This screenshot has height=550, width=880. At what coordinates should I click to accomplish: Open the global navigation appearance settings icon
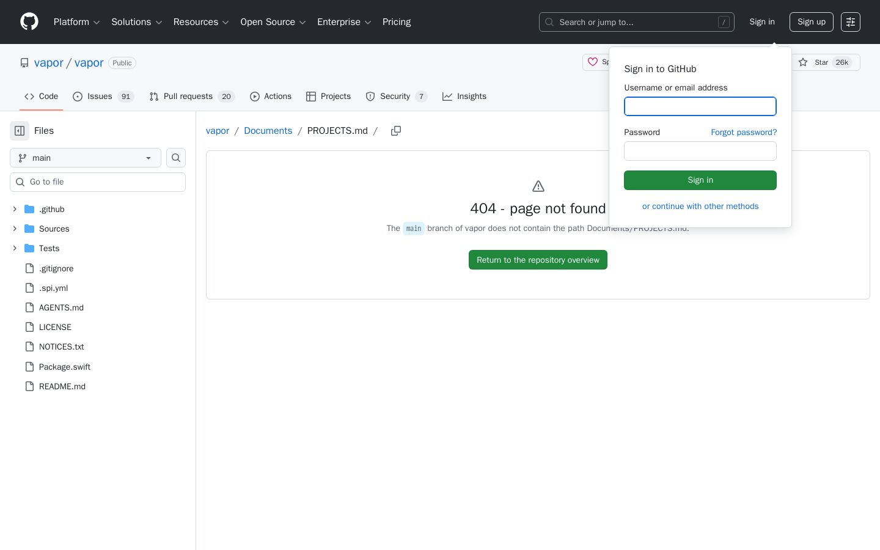(x=851, y=22)
